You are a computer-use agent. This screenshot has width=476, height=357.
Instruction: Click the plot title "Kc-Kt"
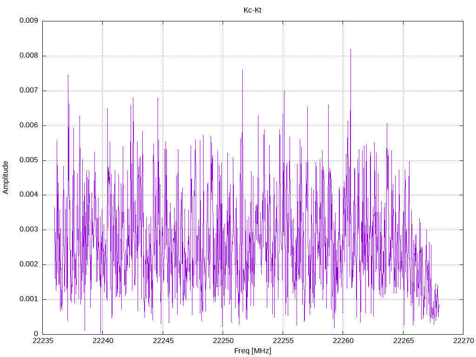click(252, 10)
